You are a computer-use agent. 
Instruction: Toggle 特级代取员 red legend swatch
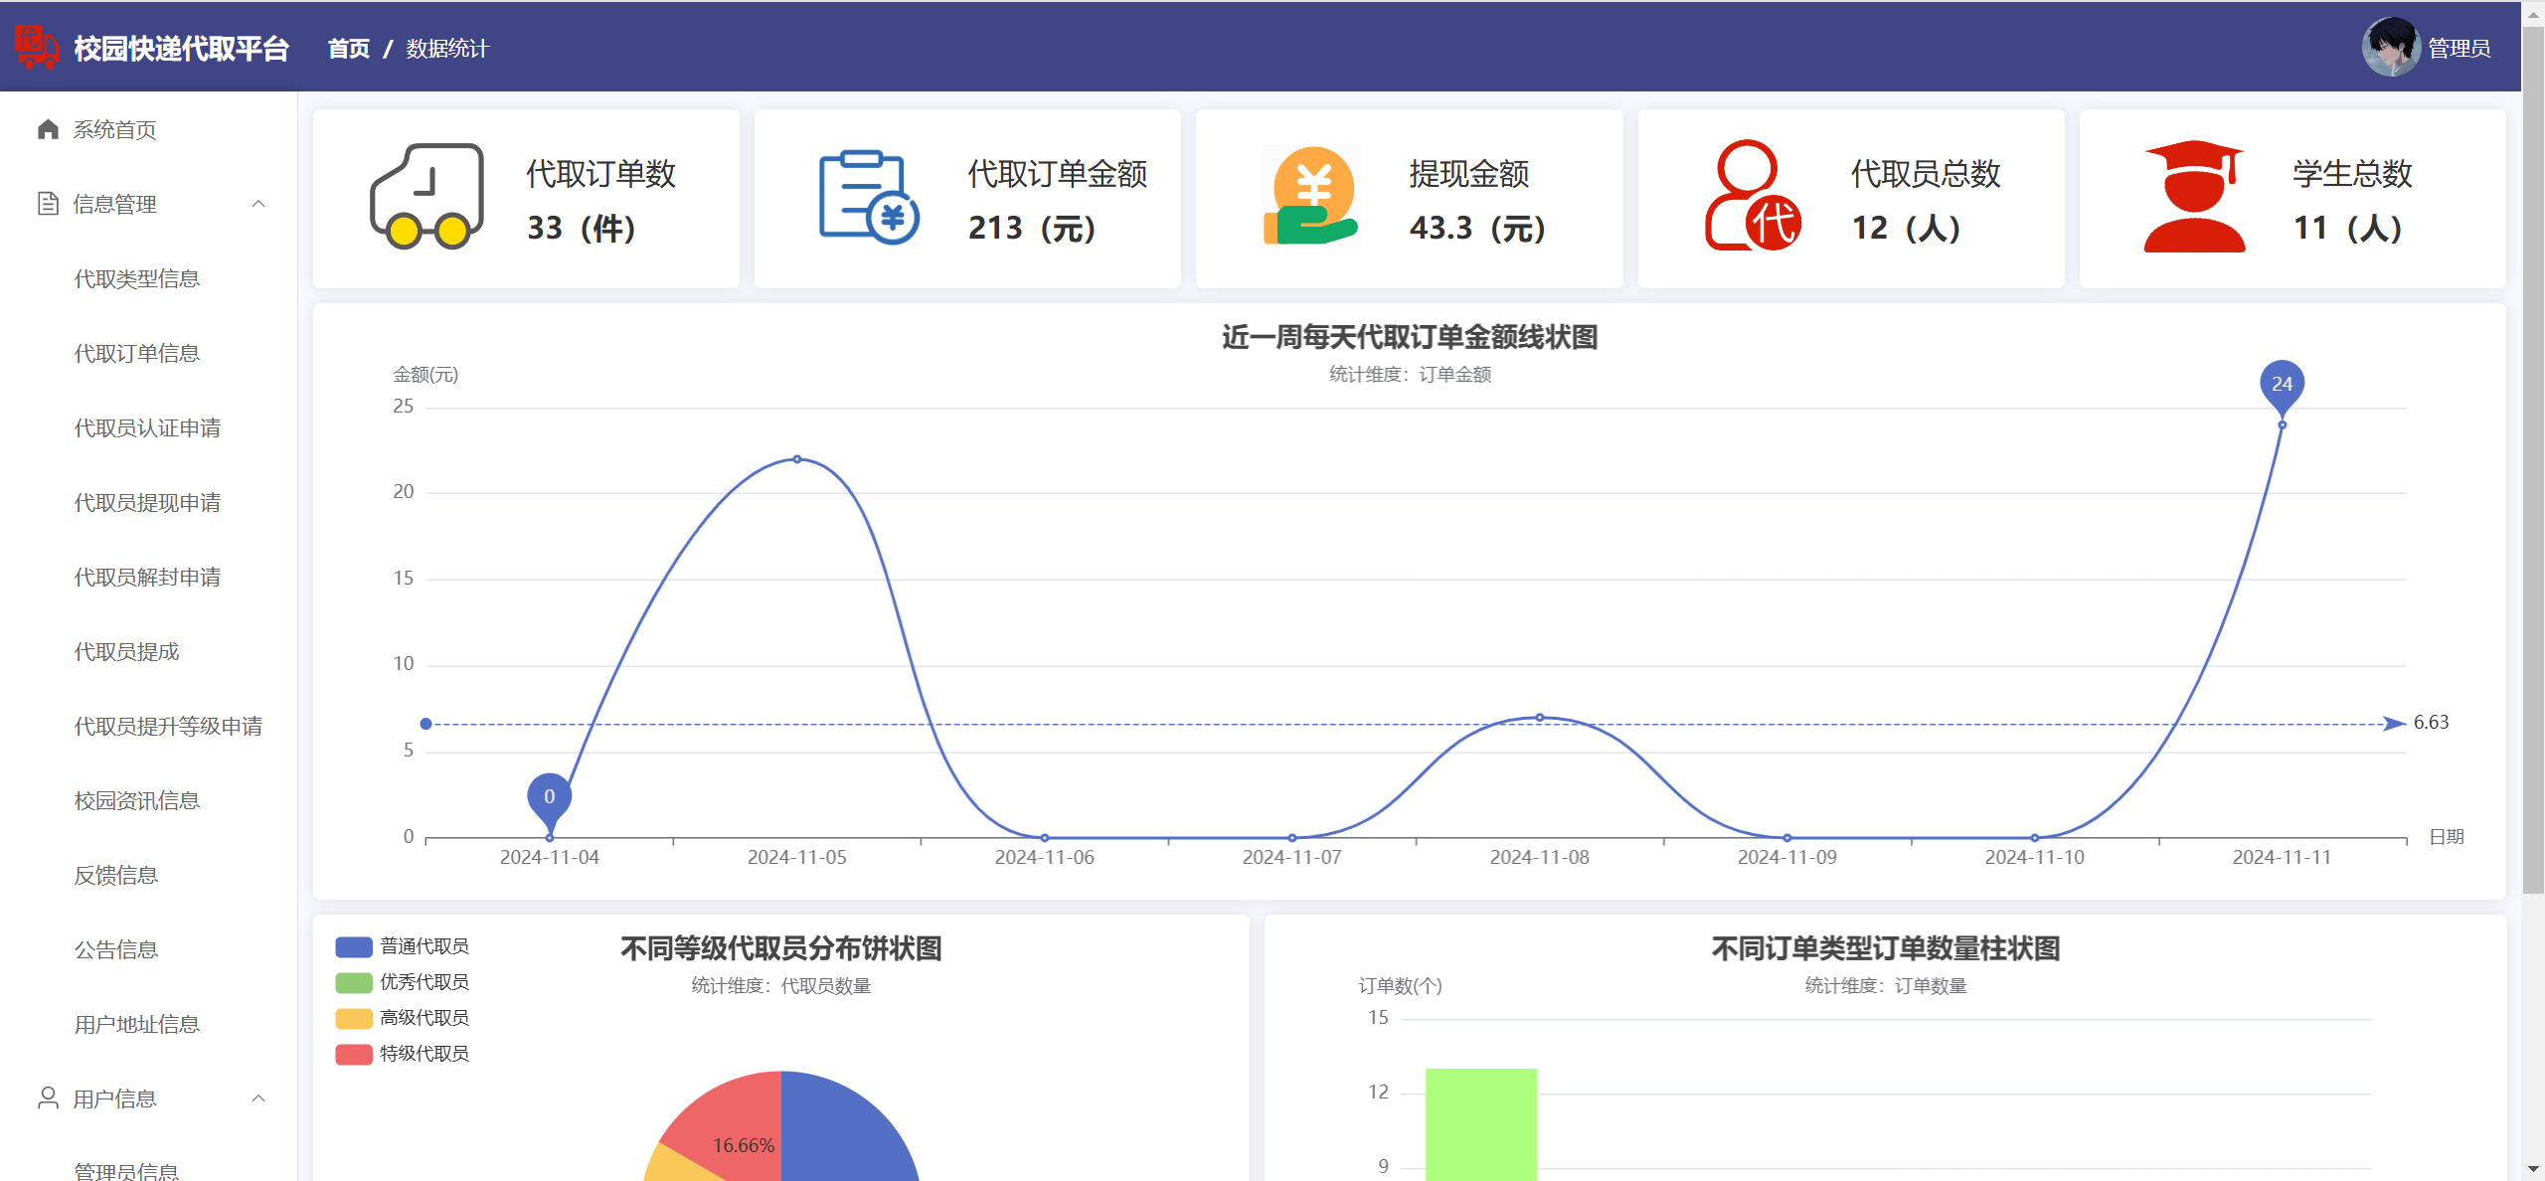(354, 1054)
